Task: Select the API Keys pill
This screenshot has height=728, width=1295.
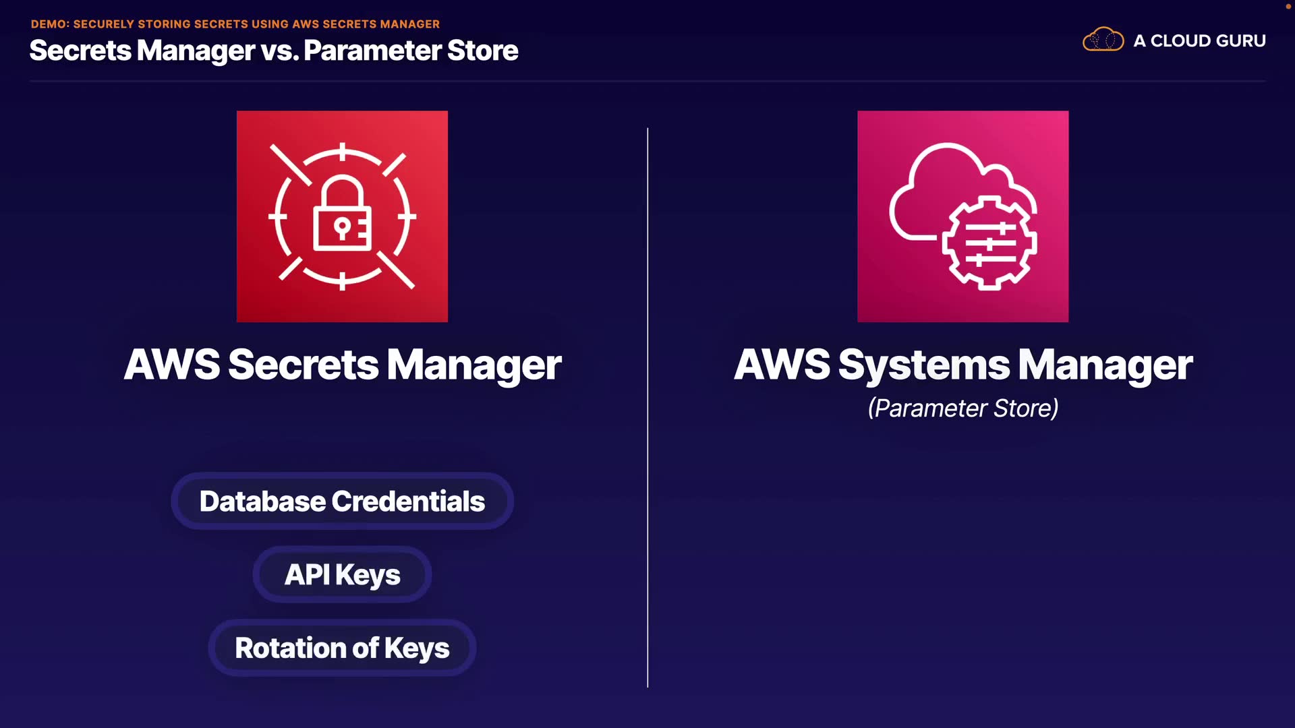Action: click(342, 575)
